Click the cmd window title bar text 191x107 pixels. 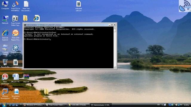pyautogui.click(x=44, y=25)
